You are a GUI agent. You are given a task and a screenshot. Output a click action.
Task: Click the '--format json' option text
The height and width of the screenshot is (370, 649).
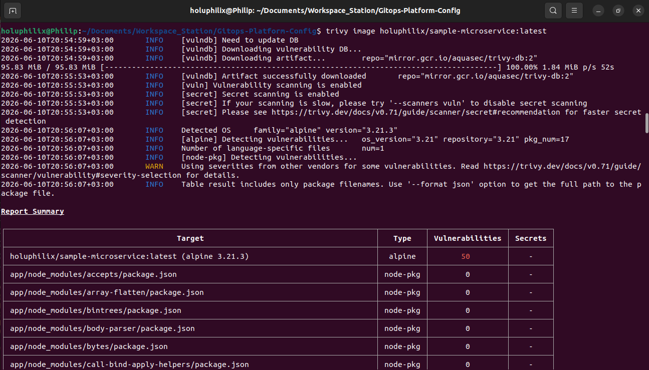pyautogui.click(x=444, y=184)
